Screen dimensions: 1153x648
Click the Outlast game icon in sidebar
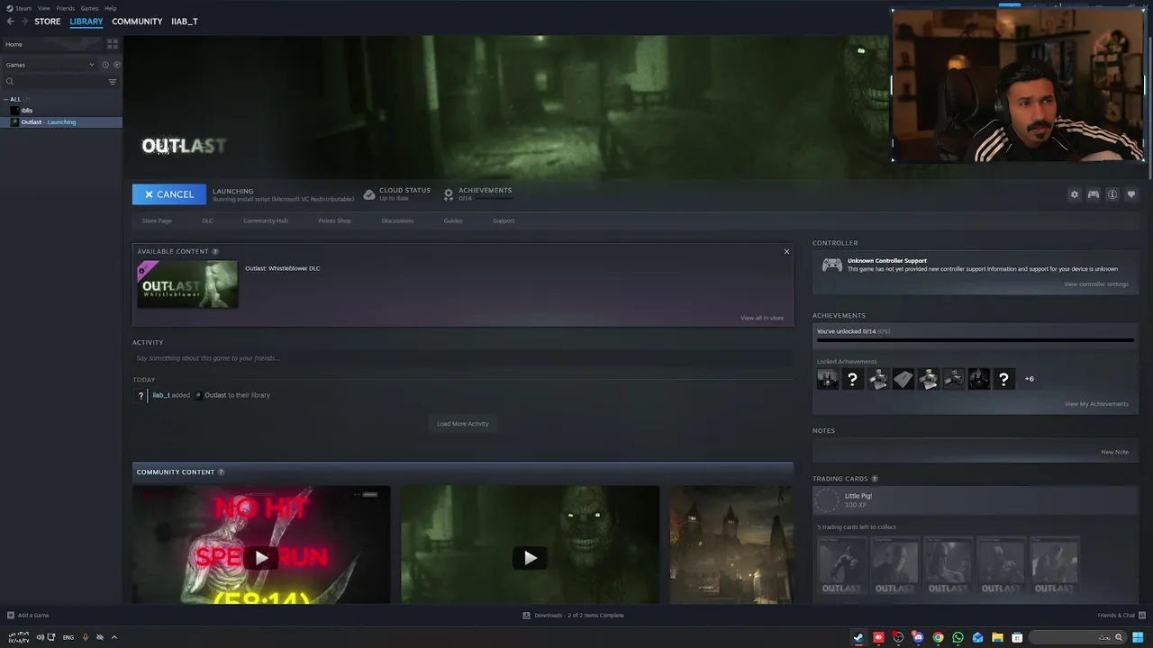[14, 121]
